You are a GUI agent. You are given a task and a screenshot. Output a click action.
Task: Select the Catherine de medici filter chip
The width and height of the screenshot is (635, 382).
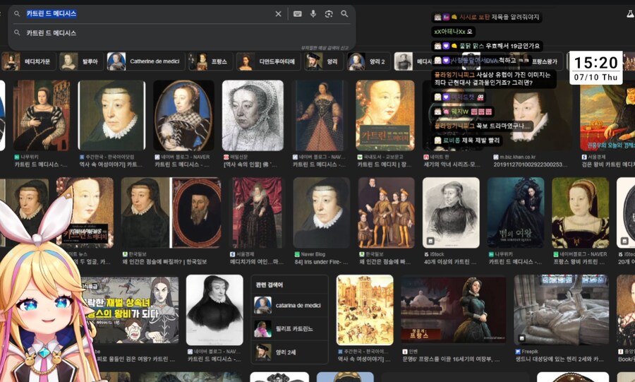[146, 61]
